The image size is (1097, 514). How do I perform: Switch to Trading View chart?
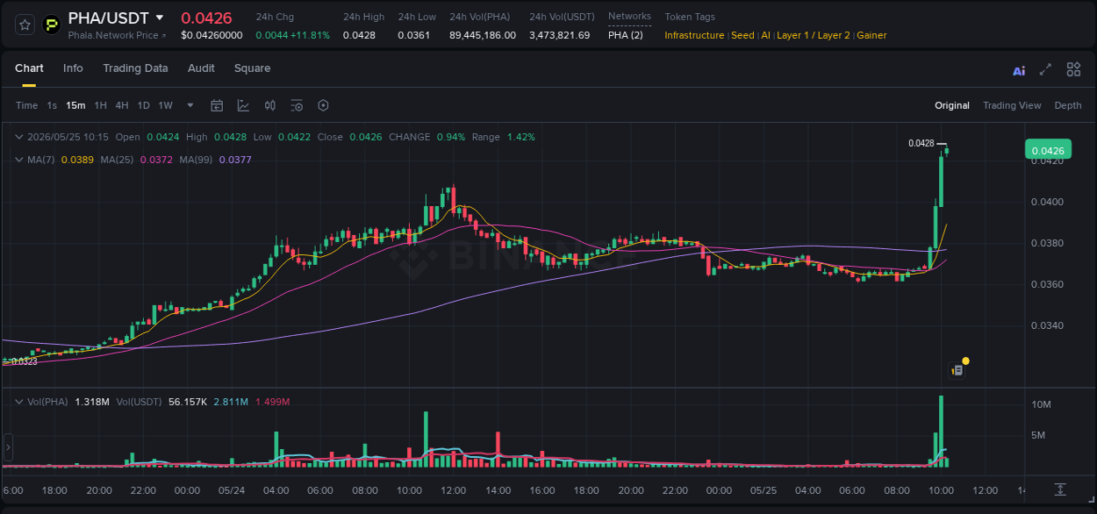coord(1012,105)
